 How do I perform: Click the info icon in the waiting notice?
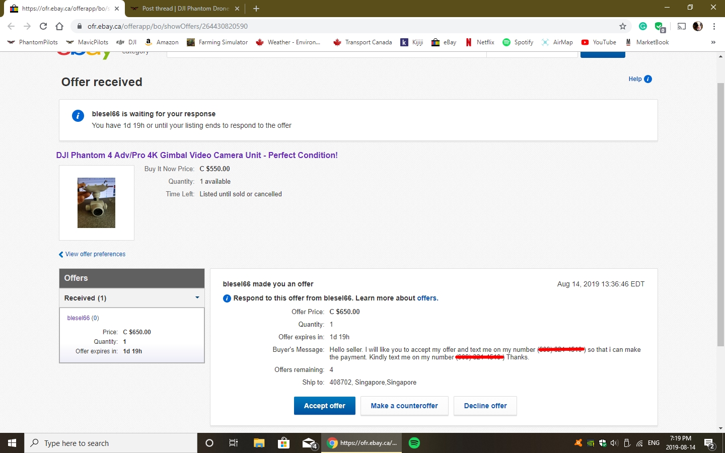(x=78, y=116)
